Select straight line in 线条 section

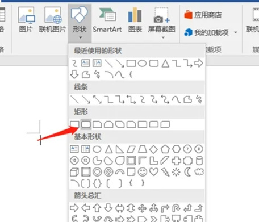[x=74, y=99]
